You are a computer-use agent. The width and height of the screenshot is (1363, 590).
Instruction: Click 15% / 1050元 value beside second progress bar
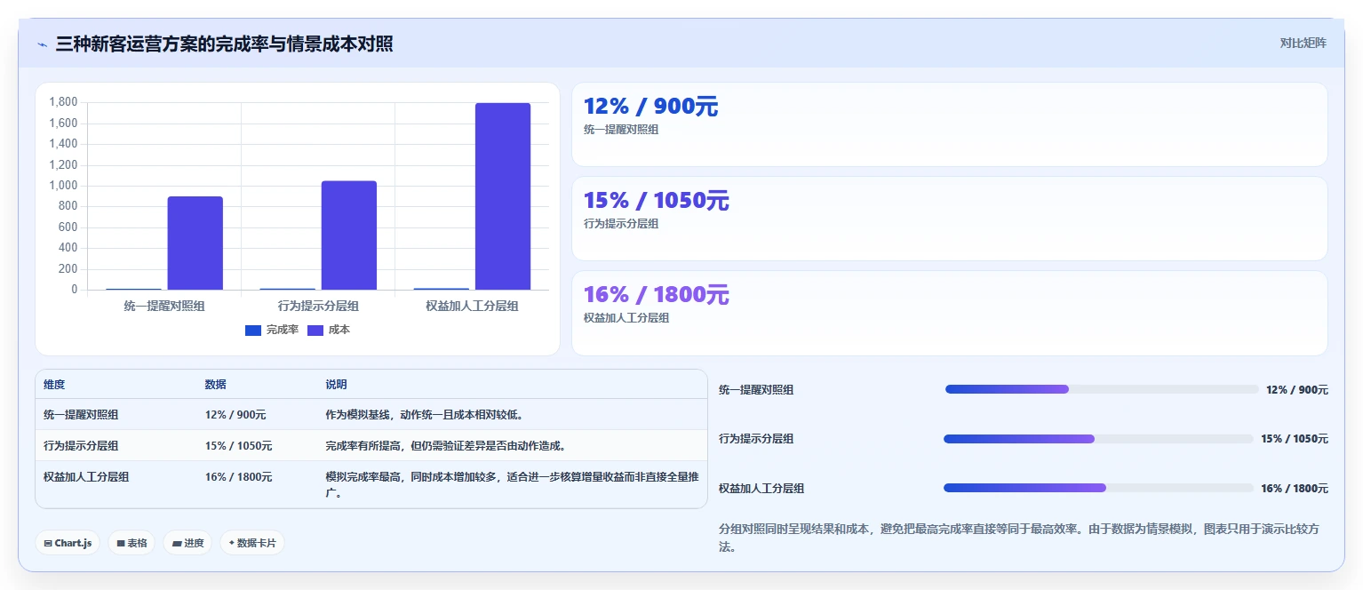[x=1295, y=439]
